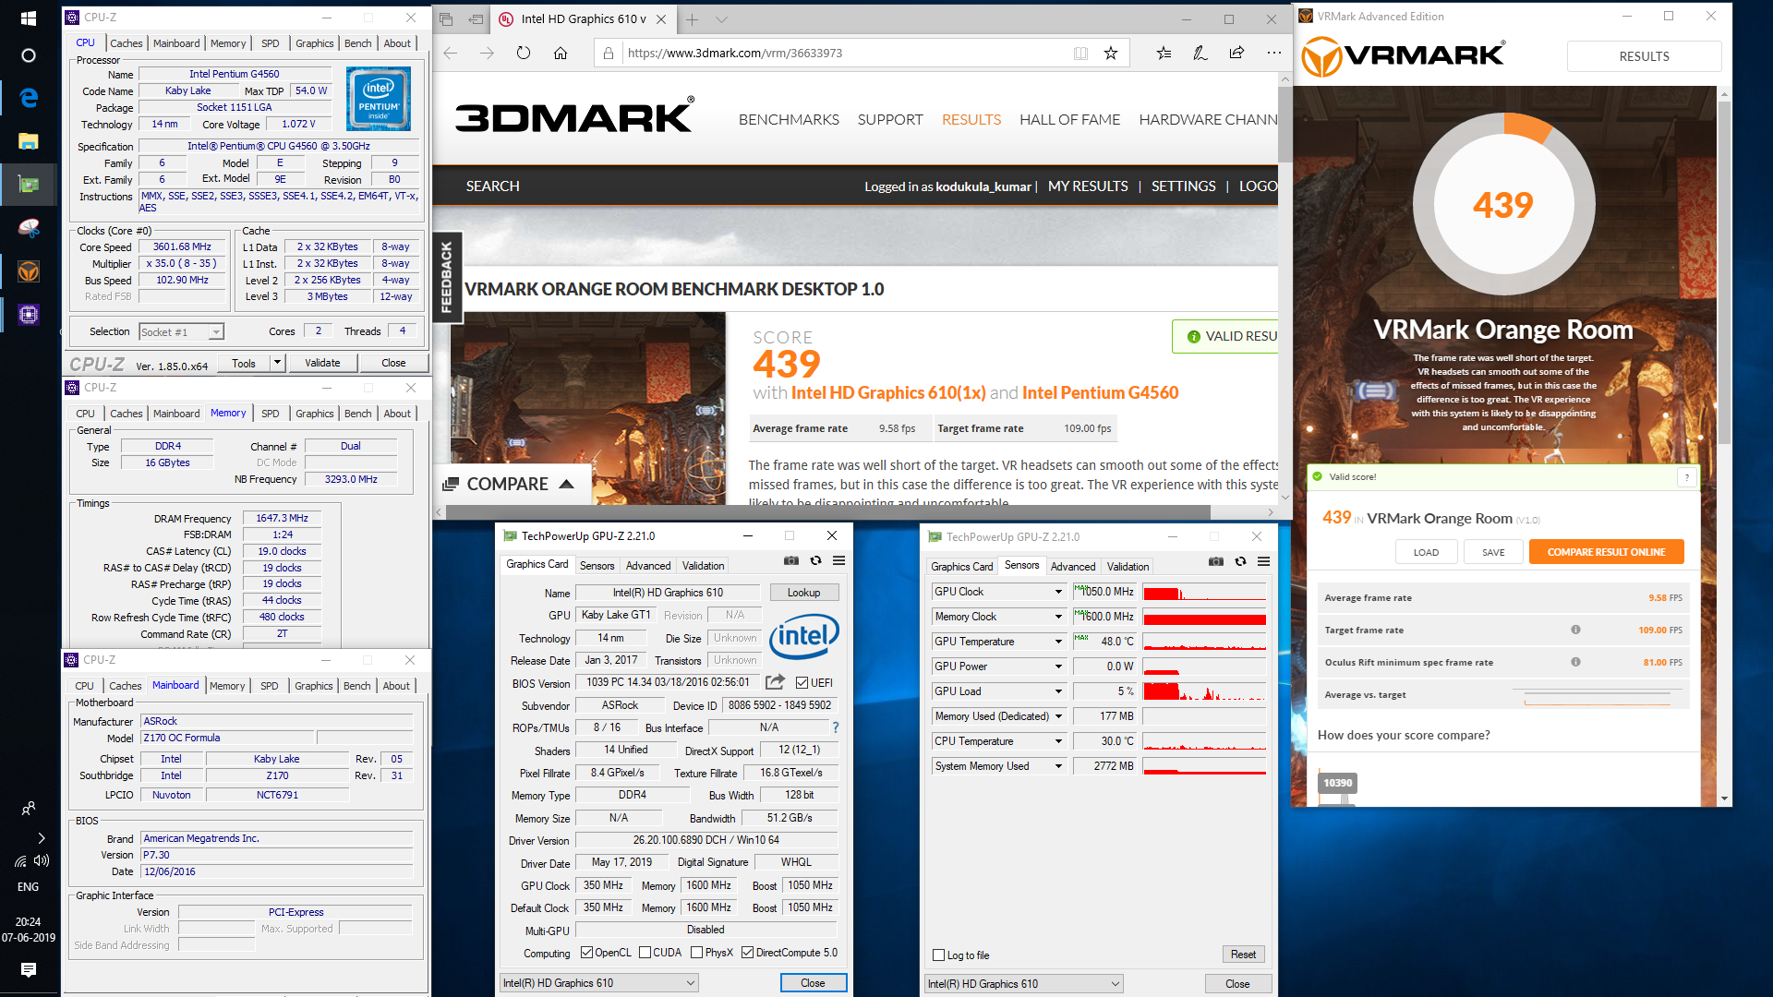Open a new browser tab with plus icon
Screen dimensions: 1773x997
coord(692,18)
